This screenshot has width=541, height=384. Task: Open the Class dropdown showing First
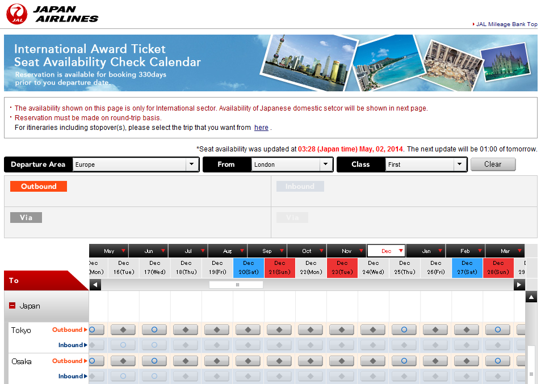[425, 164]
